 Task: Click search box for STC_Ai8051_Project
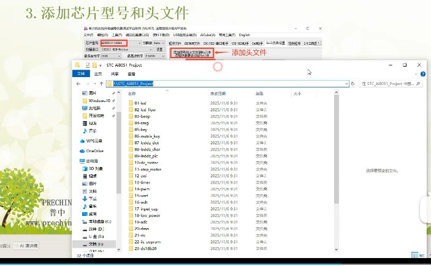click(x=391, y=84)
